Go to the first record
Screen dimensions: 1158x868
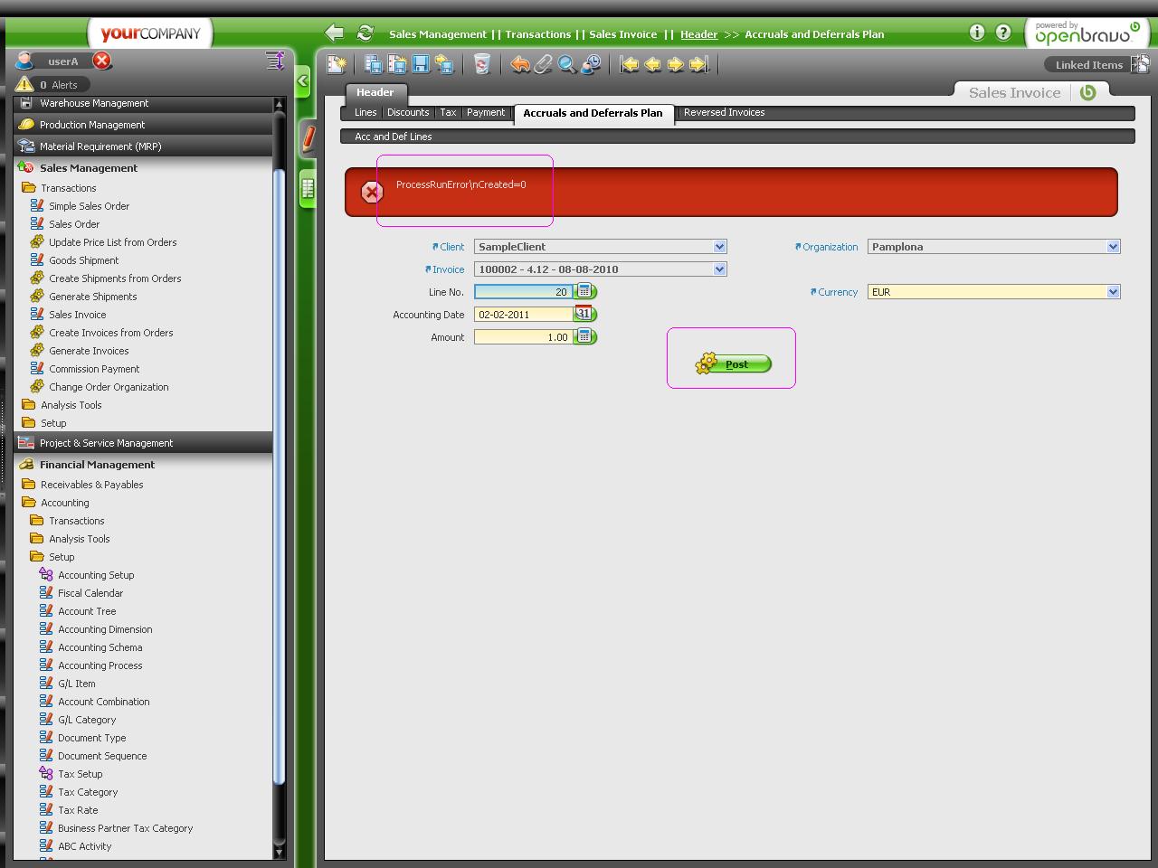coord(629,64)
